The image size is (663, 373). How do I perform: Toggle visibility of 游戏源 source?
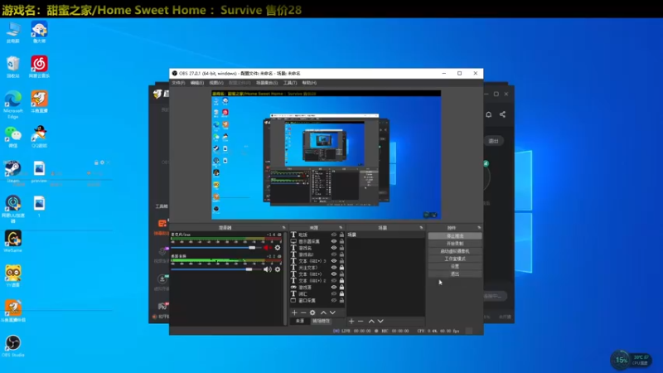point(334,287)
